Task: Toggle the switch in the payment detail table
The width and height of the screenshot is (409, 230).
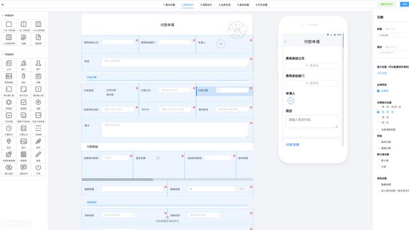Action: coord(156,158)
